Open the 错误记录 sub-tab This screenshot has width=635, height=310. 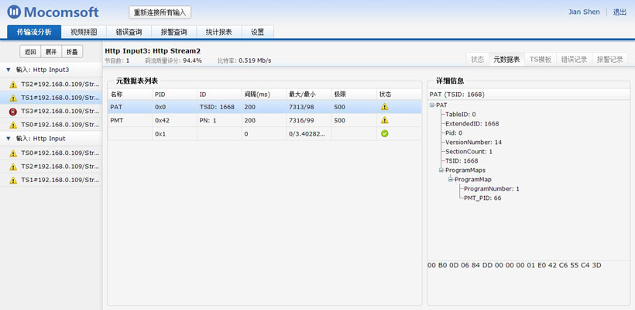pyautogui.click(x=574, y=59)
